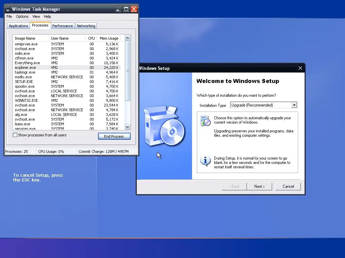The width and height of the screenshot is (345, 258).
Task: Click the disabled Back button in Setup
Action: 234,186
